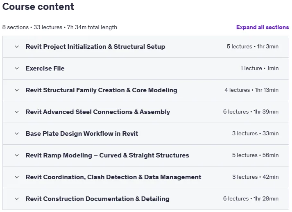
Task: Expand chevron beside Revit Project Initialization section
Action: 17,47
